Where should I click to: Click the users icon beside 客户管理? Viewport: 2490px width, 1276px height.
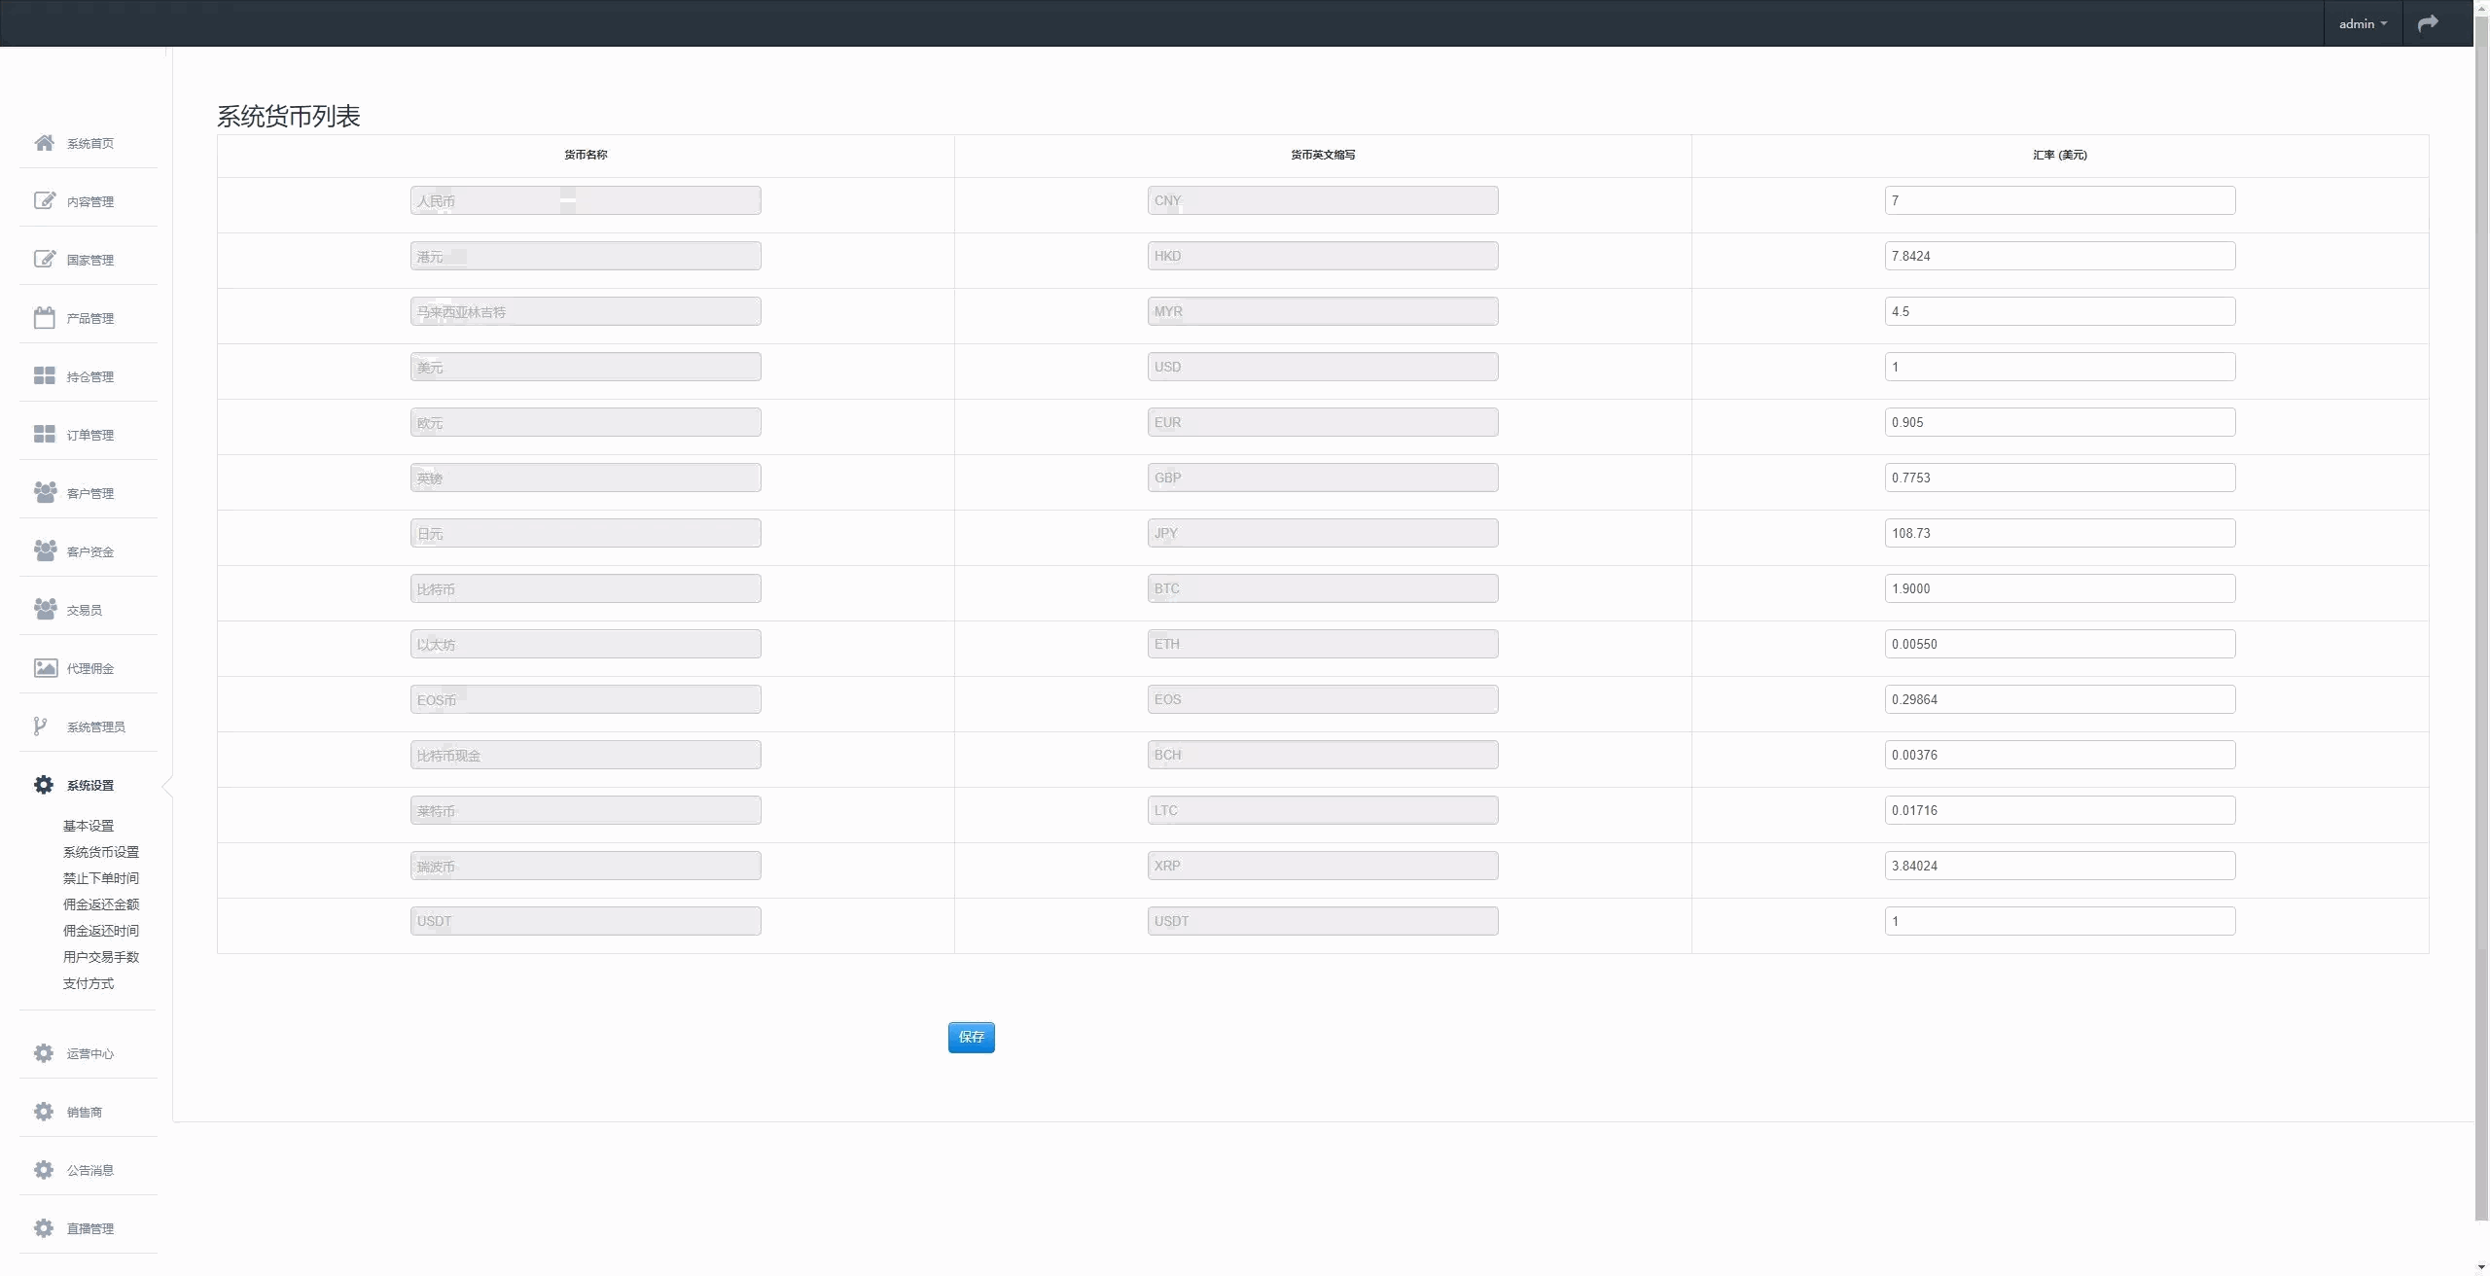[44, 493]
